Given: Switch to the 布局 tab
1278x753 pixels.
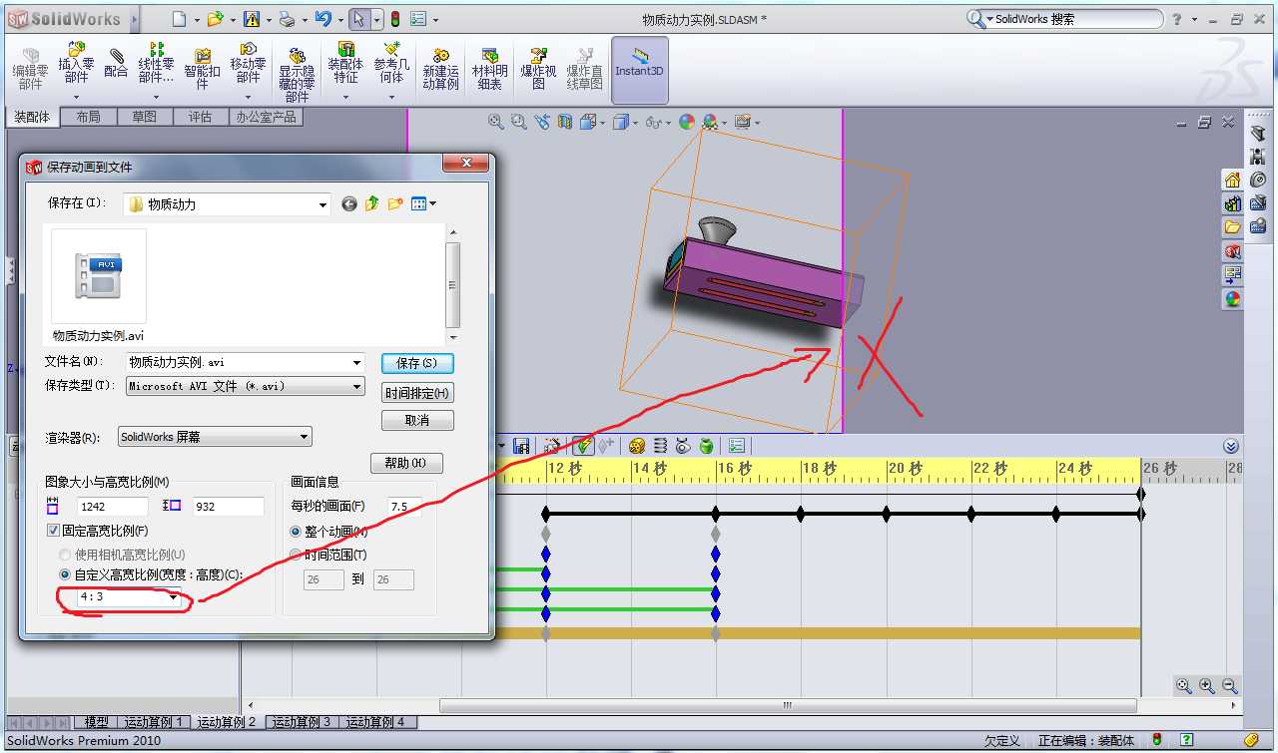Looking at the screenshot, I should tap(88, 117).
